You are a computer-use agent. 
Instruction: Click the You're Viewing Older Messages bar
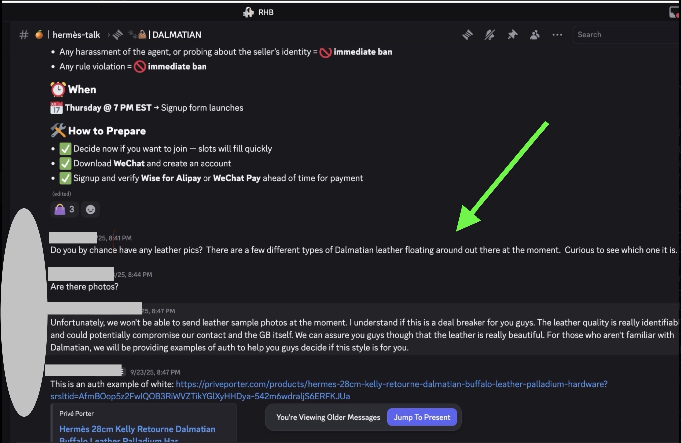[328, 417]
